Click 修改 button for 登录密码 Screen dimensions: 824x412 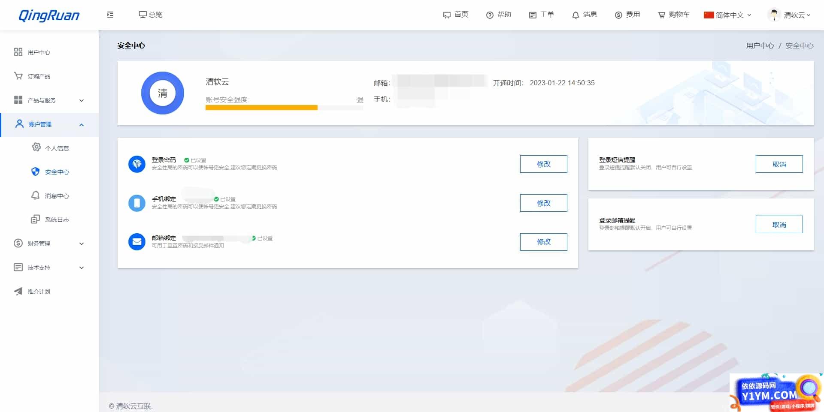click(x=544, y=164)
